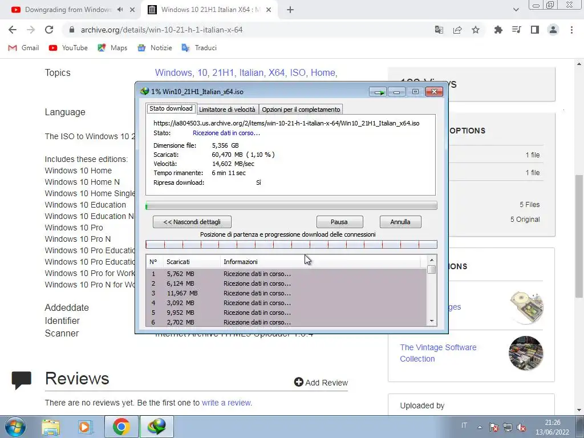Click Add Review link
The height and width of the screenshot is (438, 584).
pos(321,383)
